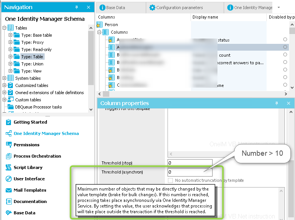The height and width of the screenshot is (220, 295).
Task: Click the Script Library icon
Action: pyautogui.click(x=8, y=167)
